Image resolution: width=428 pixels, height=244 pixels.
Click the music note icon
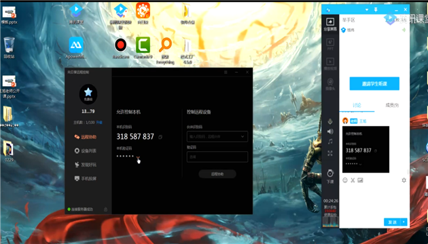pos(330,142)
